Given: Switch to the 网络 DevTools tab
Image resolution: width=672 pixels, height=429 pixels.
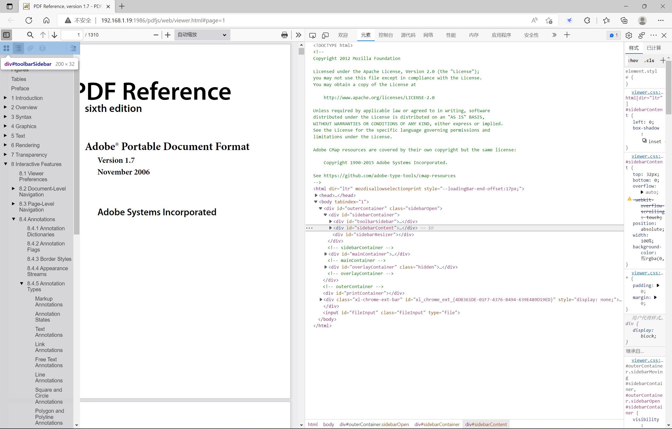Looking at the screenshot, I should pos(428,35).
